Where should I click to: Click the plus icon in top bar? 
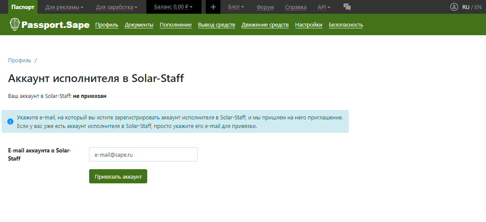pyautogui.click(x=213, y=7)
